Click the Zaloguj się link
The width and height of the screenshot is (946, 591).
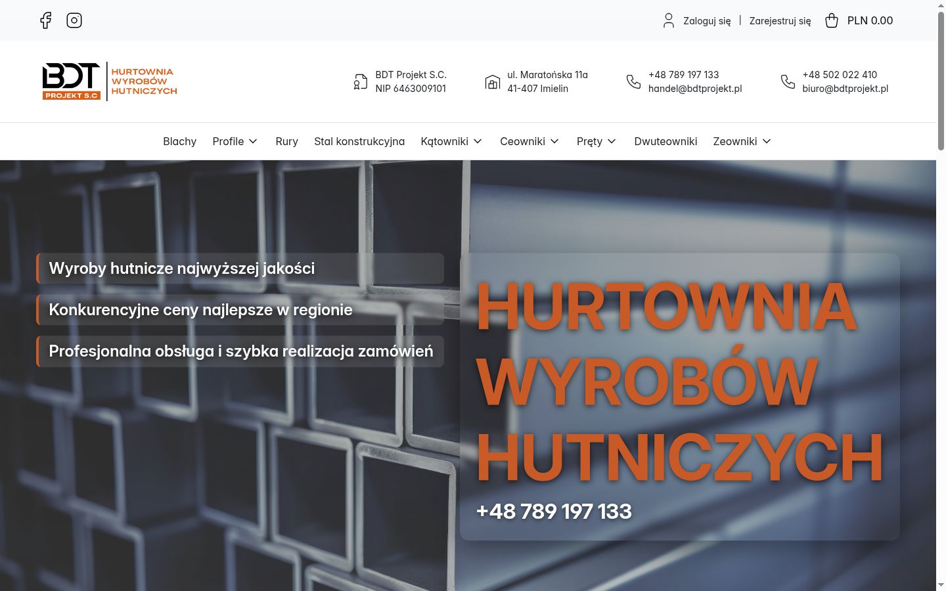[707, 21]
